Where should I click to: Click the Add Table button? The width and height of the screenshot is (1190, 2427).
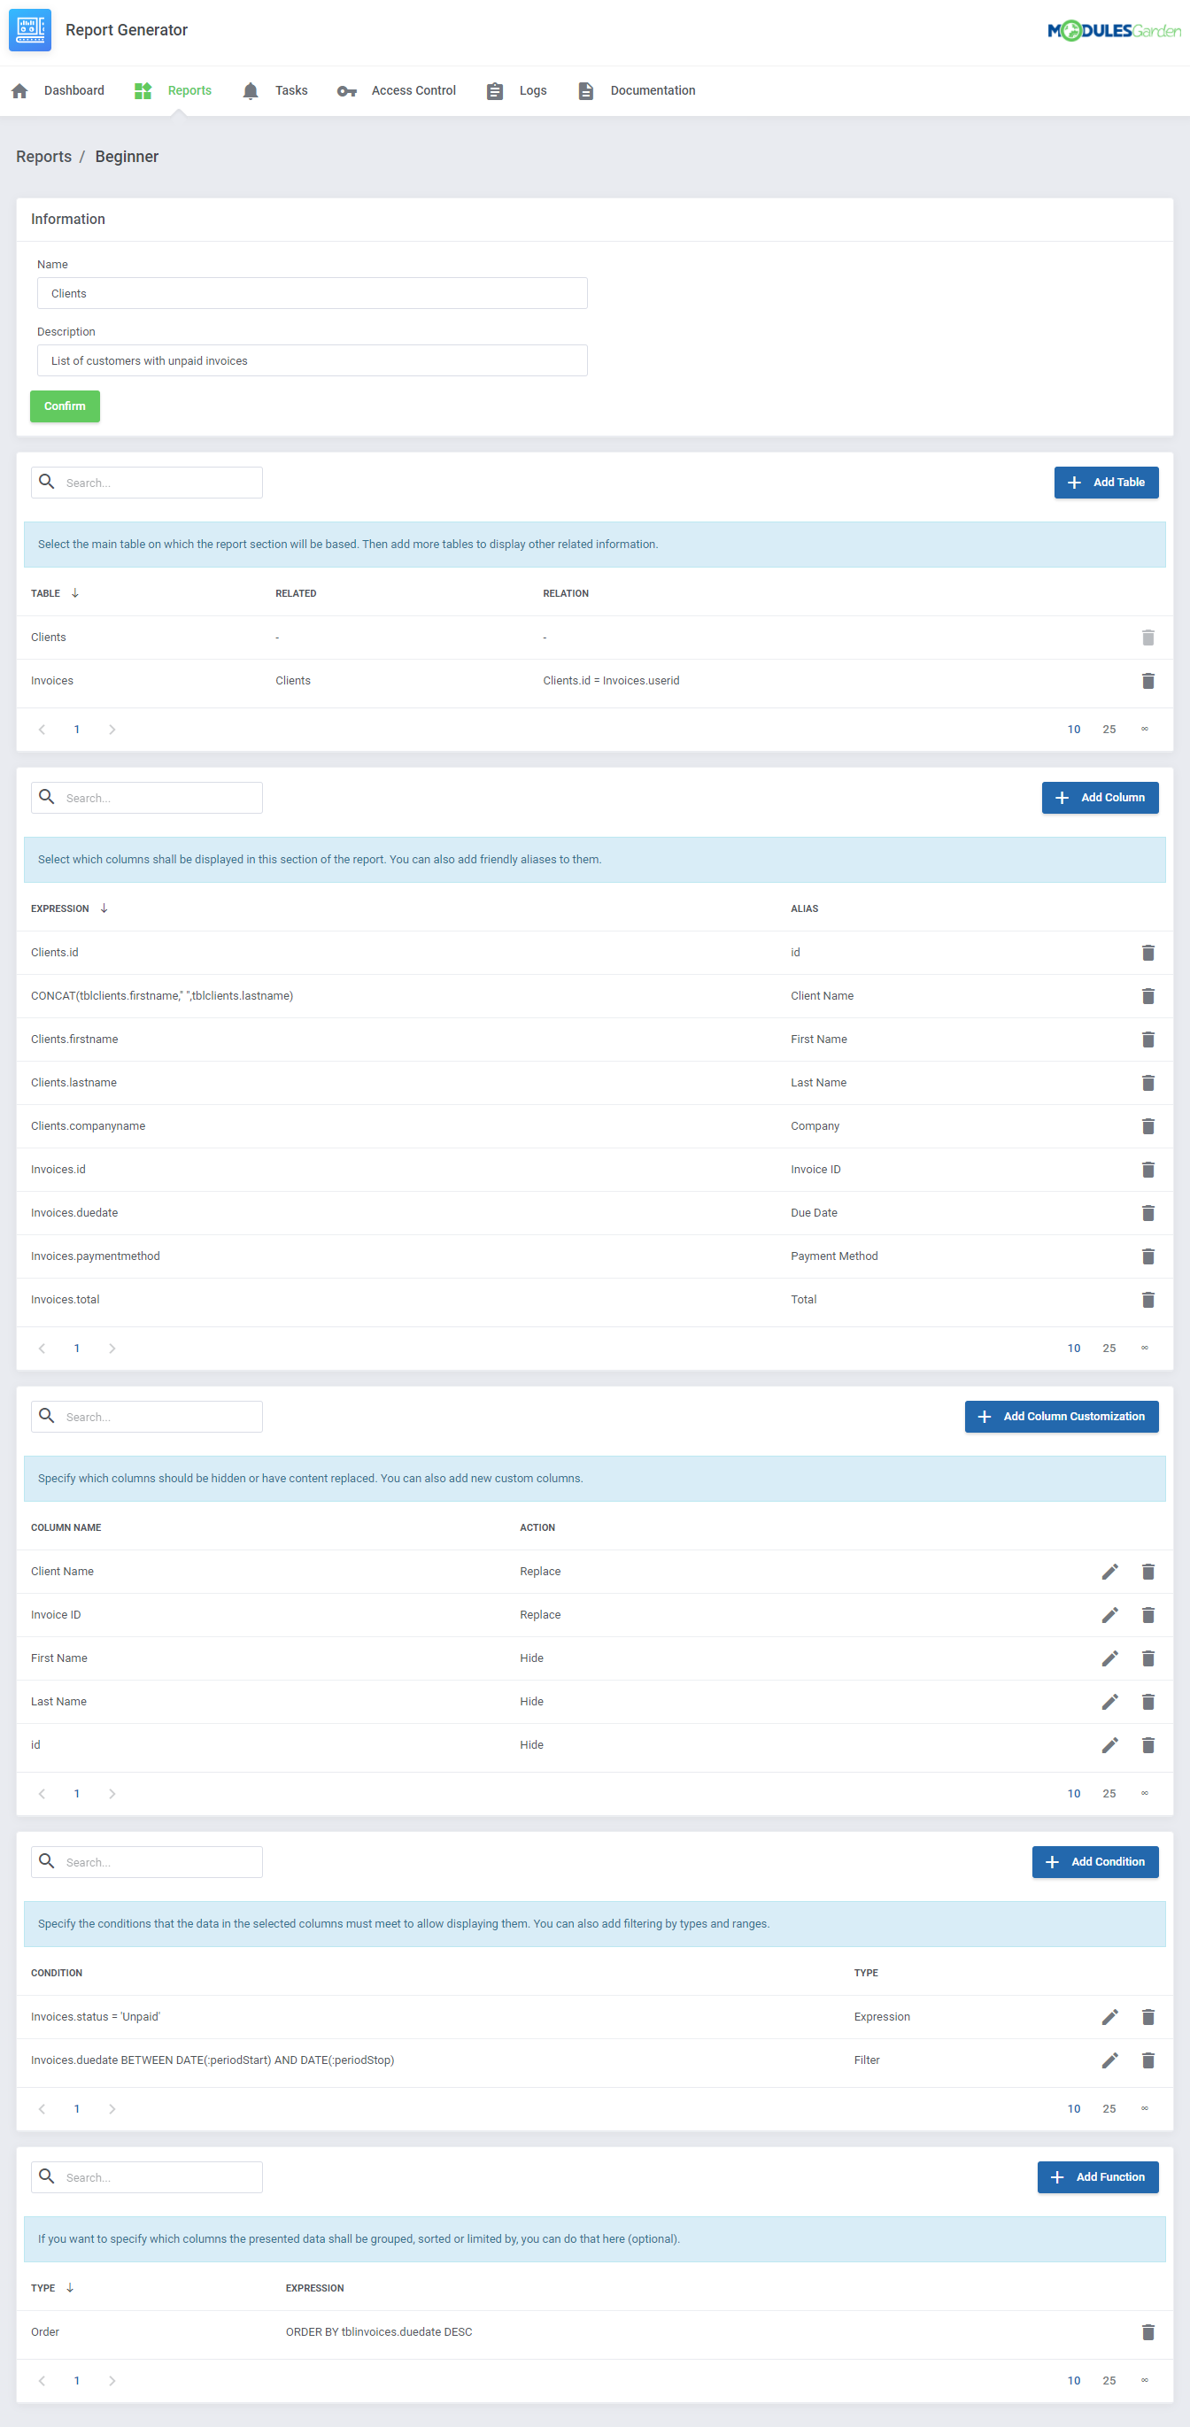(x=1106, y=483)
